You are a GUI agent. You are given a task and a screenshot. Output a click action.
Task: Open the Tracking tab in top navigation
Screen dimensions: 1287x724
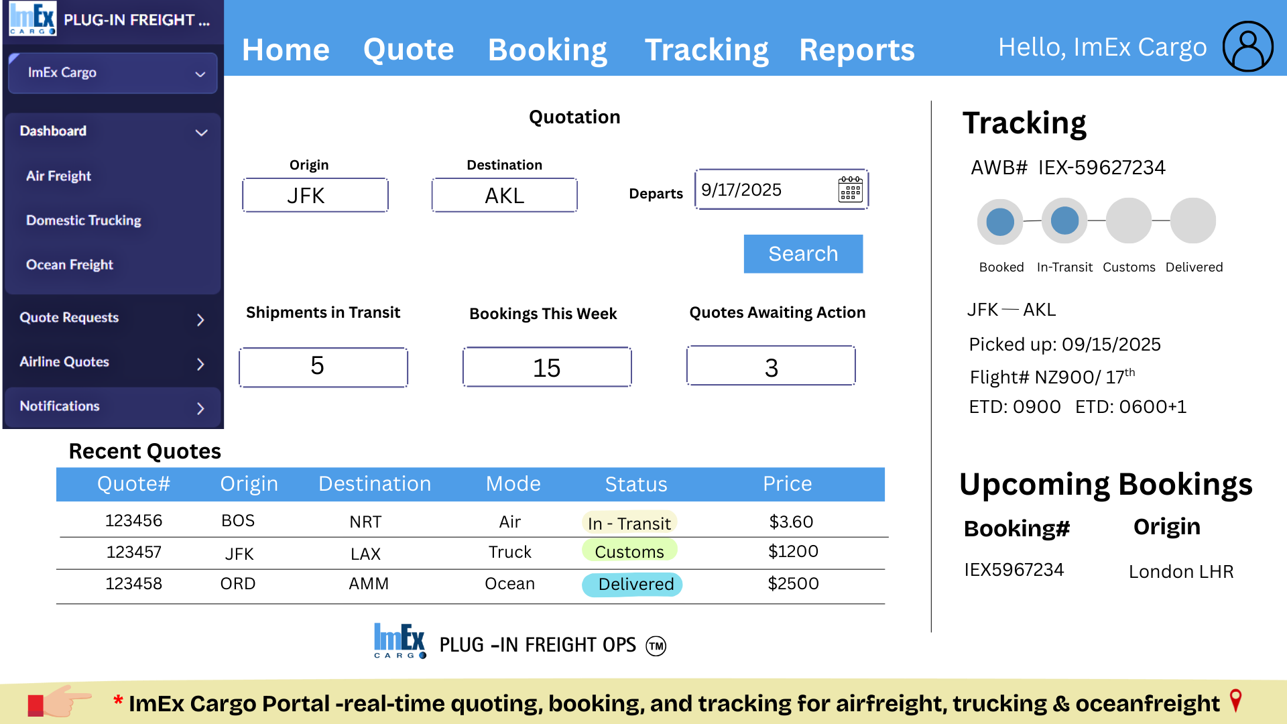pyautogui.click(x=706, y=50)
